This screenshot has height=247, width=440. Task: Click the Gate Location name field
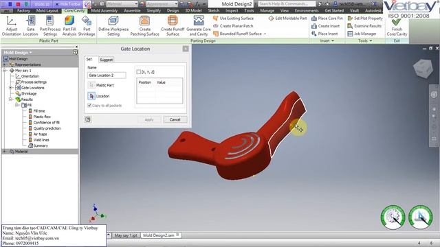point(107,75)
